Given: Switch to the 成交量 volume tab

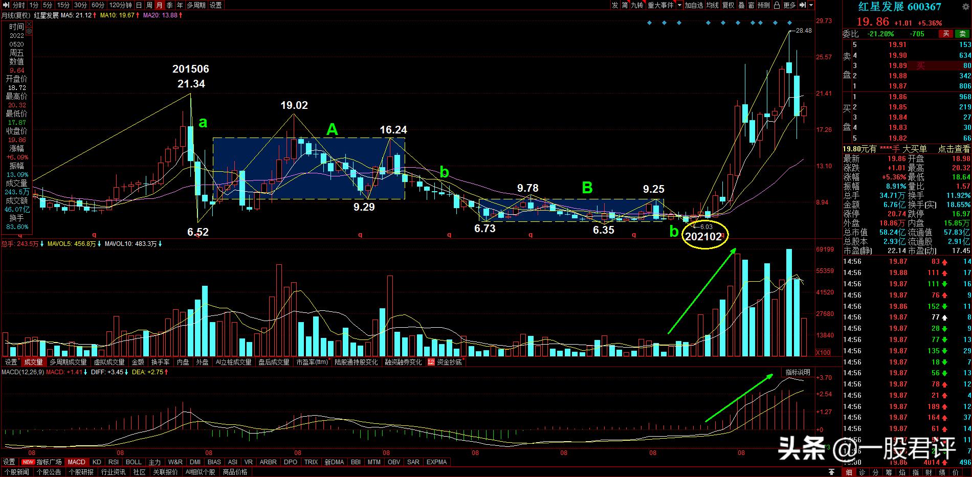Looking at the screenshot, I should click(34, 362).
